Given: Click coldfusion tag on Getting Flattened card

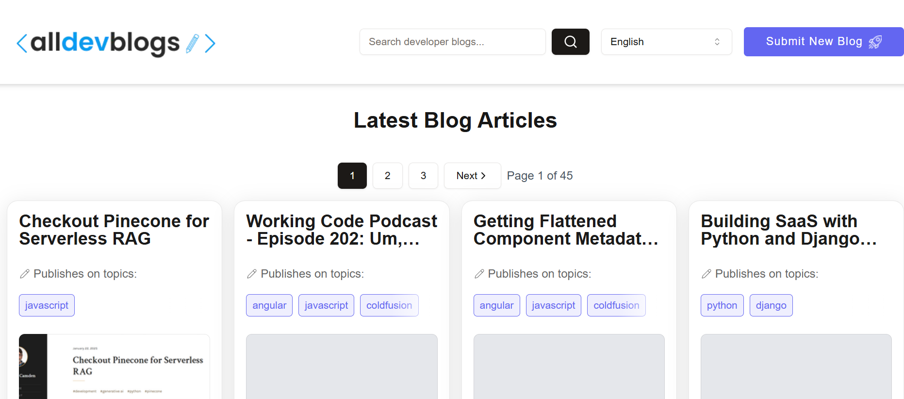Looking at the screenshot, I should click(616, 305).
